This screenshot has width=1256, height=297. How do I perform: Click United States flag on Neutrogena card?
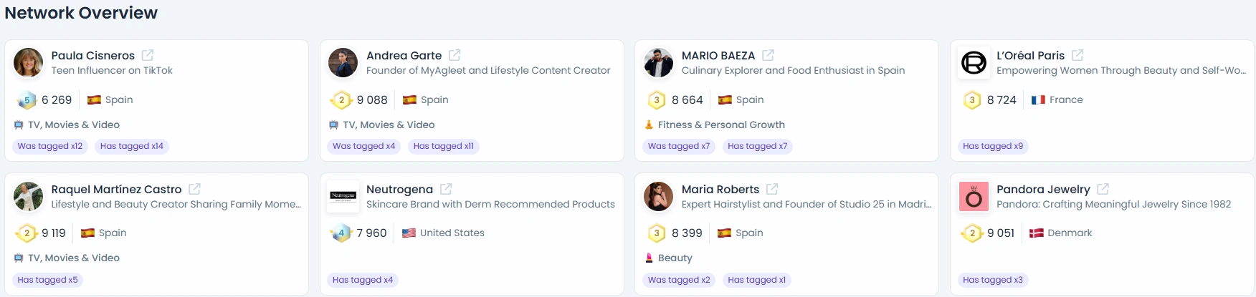[409, 233]
